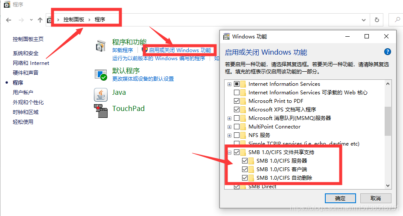Image resolution: width=403 pixels, height=216 pixels.
Task: Expand Internet Information Services tree node
Action: 229,84
